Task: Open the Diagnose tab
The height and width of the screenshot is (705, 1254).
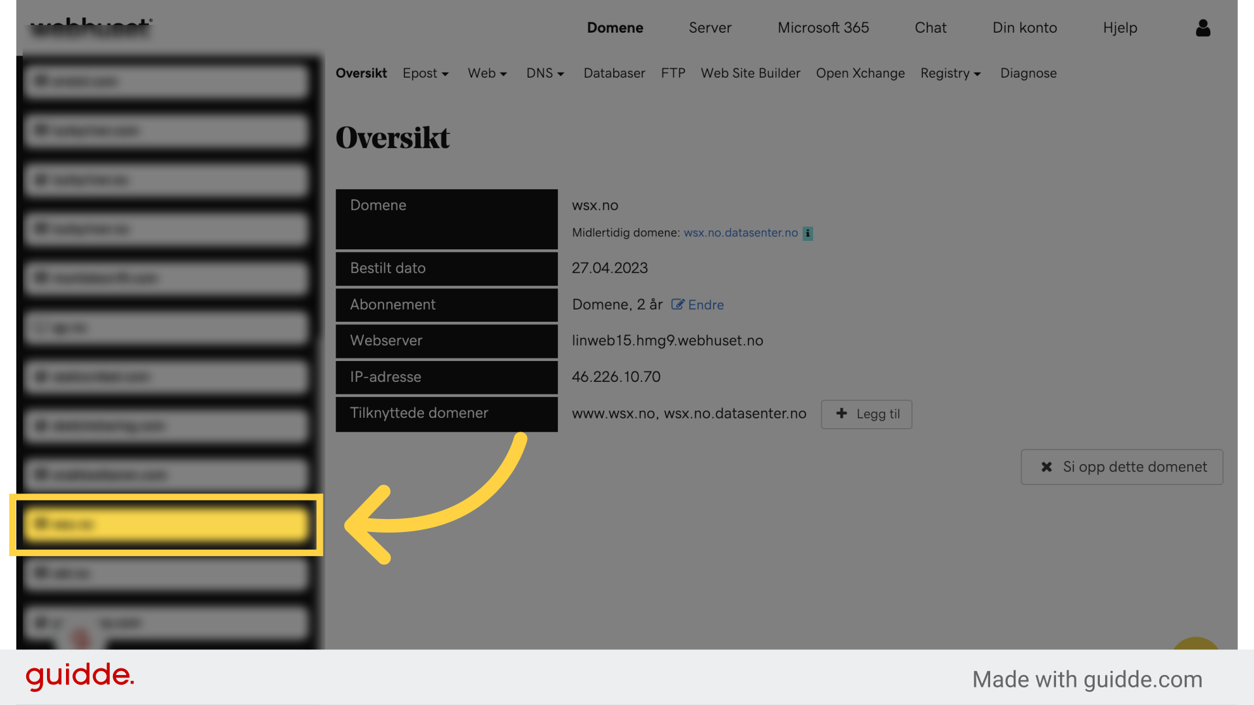Action: coord(1028,73)
